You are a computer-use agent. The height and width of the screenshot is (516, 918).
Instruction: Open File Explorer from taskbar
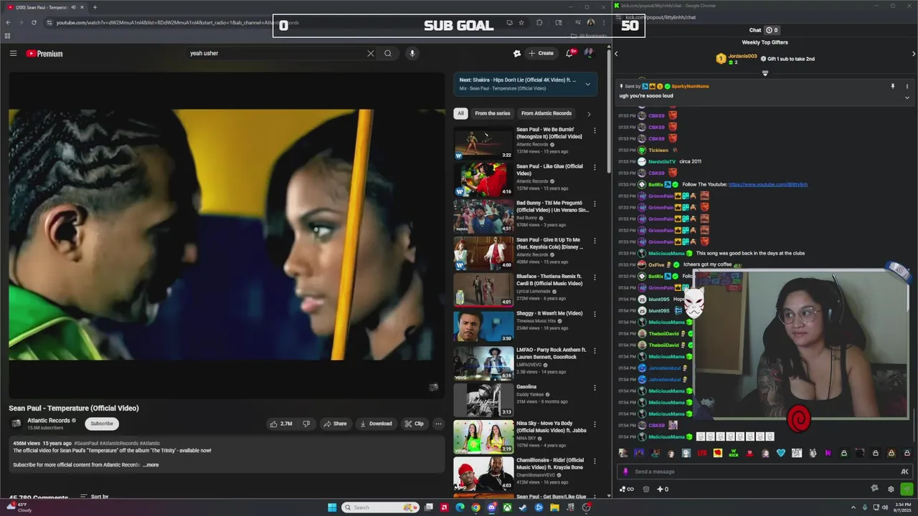(554, 507)
